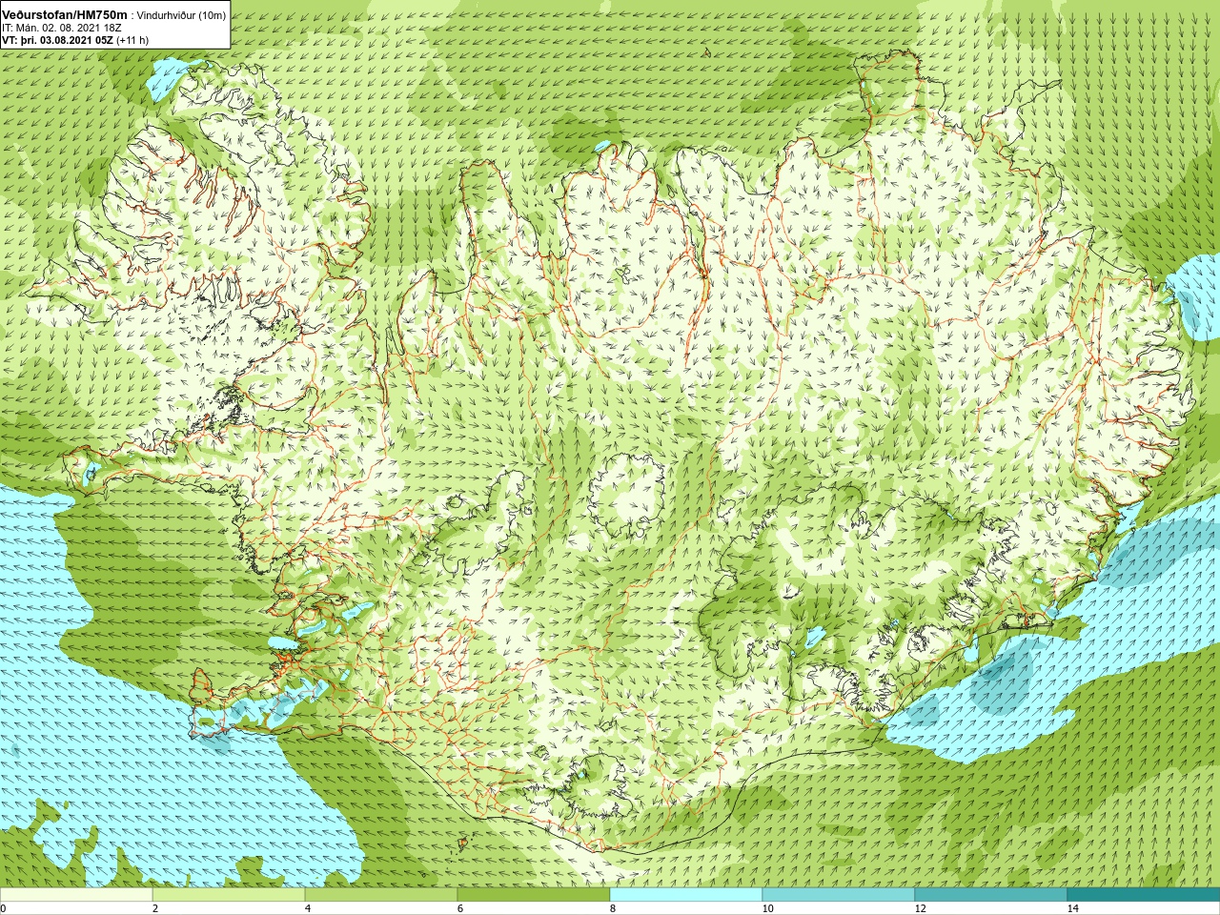Viewport: 1220px width, 915px height.
Task: Click the light green 2–4 legend swatch
Action: (x=229, y=895)
